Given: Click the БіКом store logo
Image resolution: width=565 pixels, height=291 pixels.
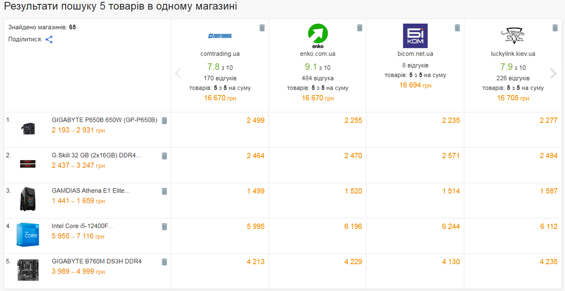Looking at the screenshot, I should coord(415,36).
